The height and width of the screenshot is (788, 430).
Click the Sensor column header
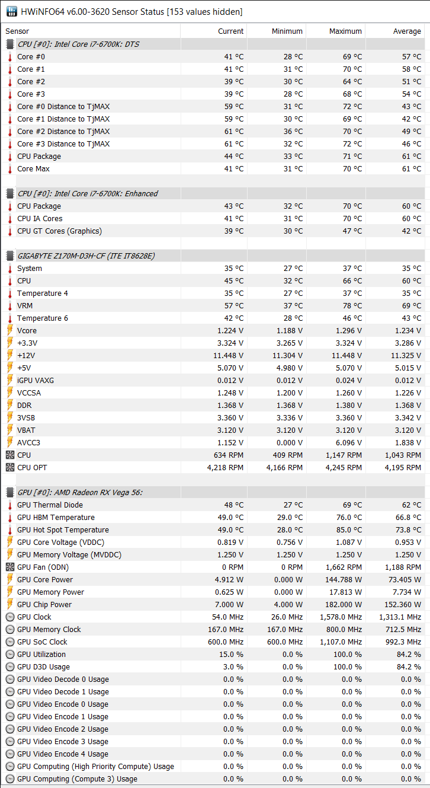click(17, 31)
